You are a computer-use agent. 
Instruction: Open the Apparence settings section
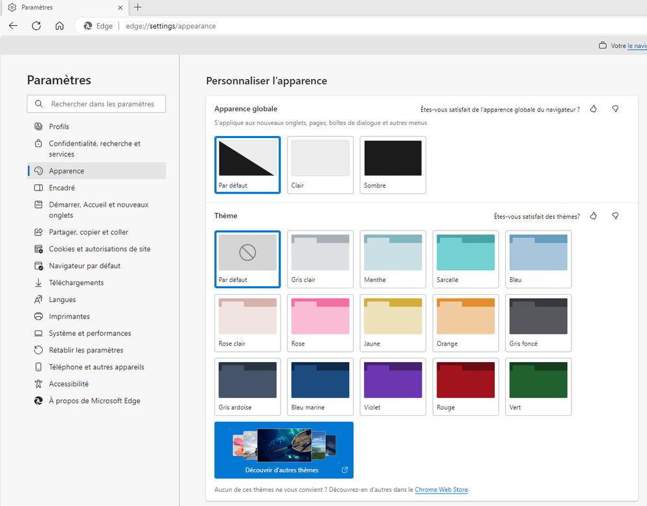(x=96, y=171)
